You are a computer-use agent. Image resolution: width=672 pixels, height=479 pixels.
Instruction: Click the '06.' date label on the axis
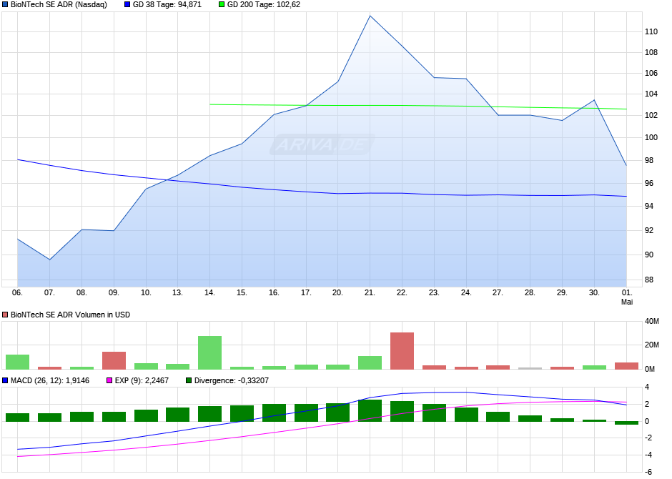click(x=17, y=292)
